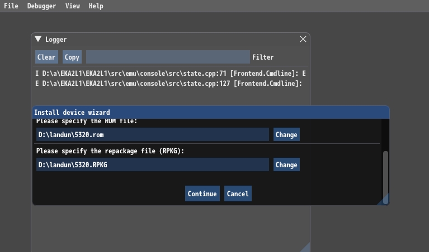Change the repackage RPKG file
429x252 pixels.
(x=286, y=164)
